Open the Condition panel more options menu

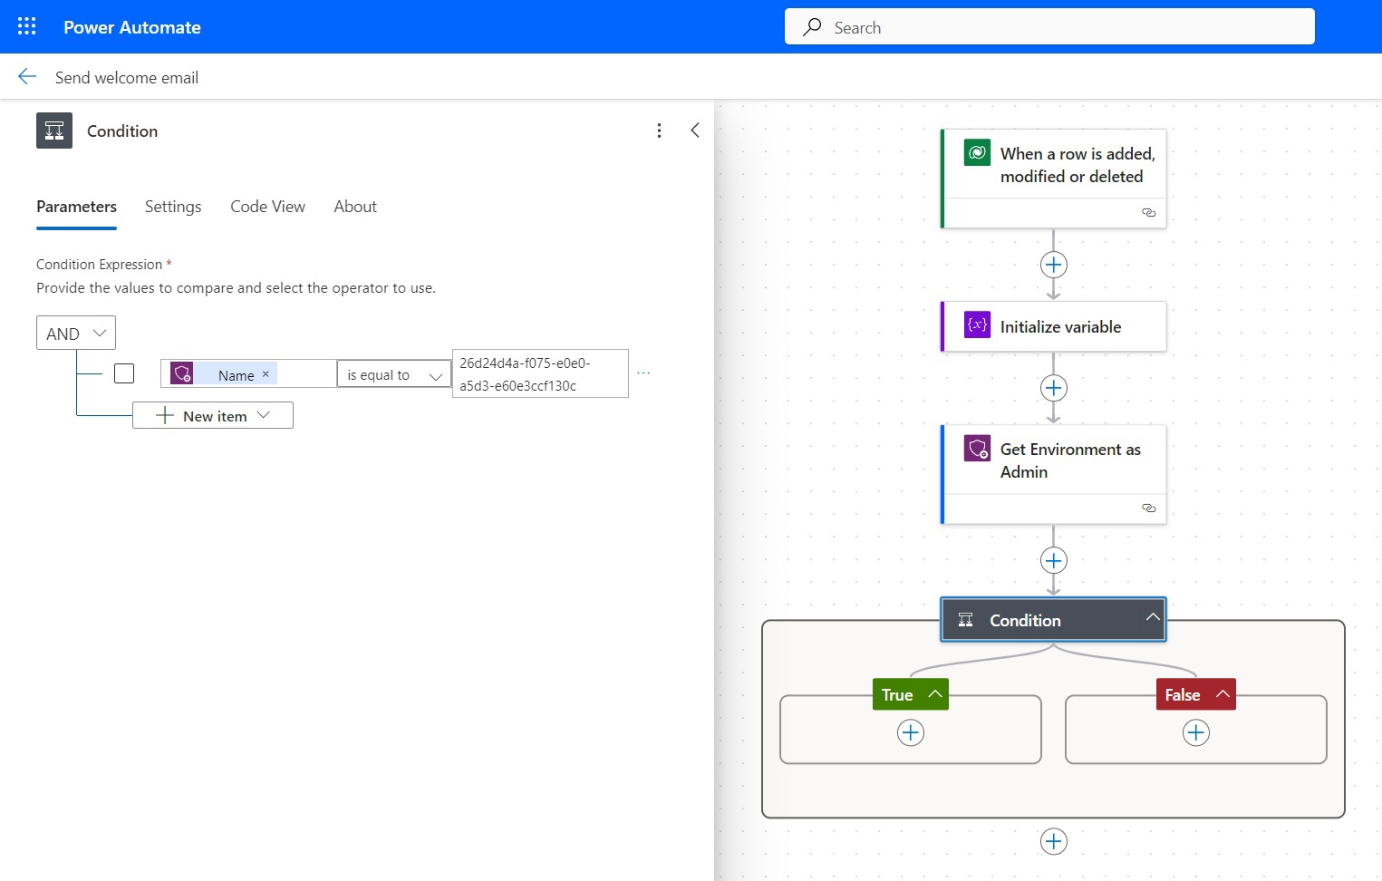[x=659, y=131]
